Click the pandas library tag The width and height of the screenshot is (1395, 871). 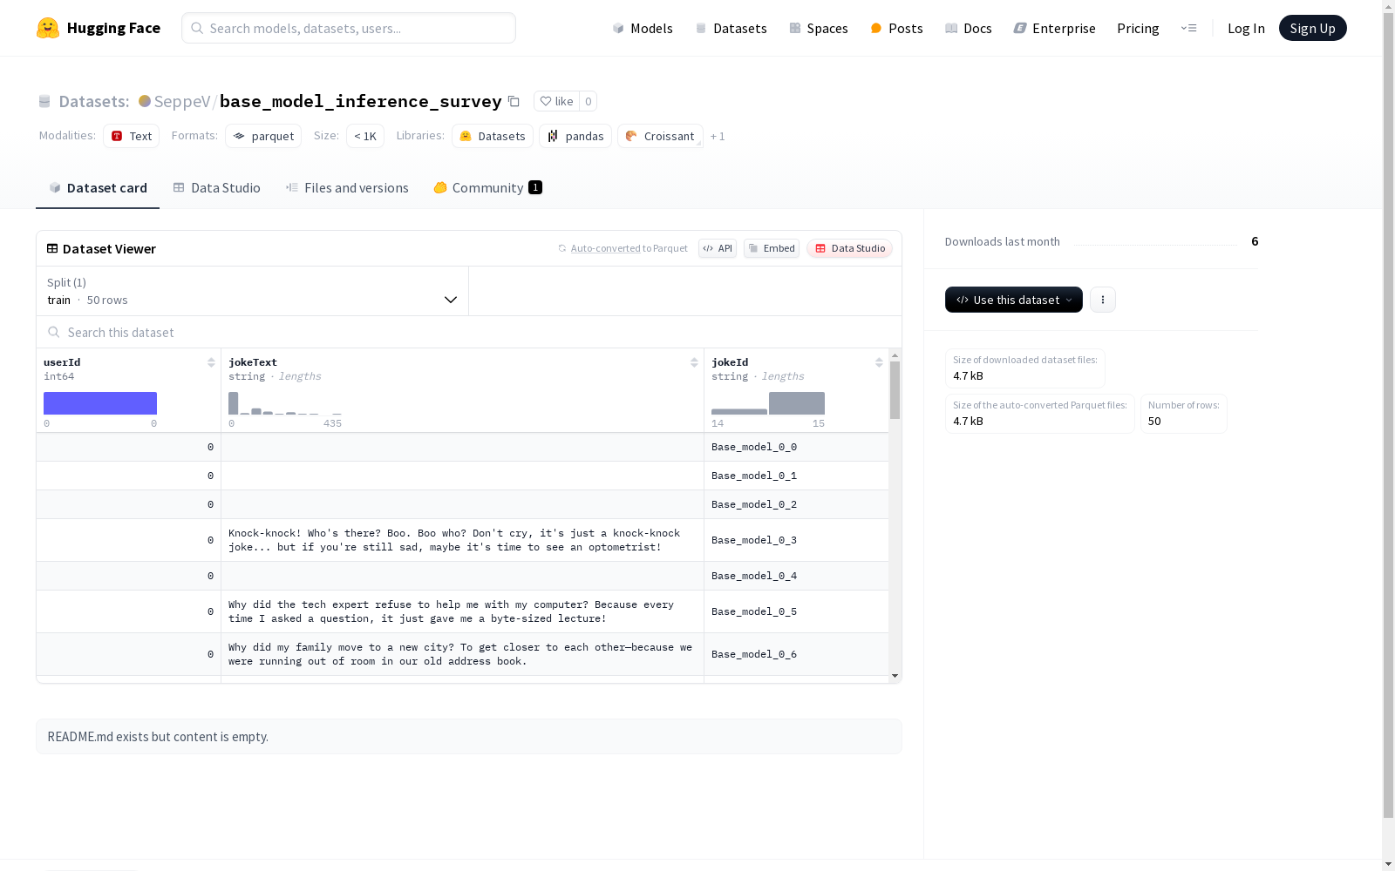click(575, 136)
